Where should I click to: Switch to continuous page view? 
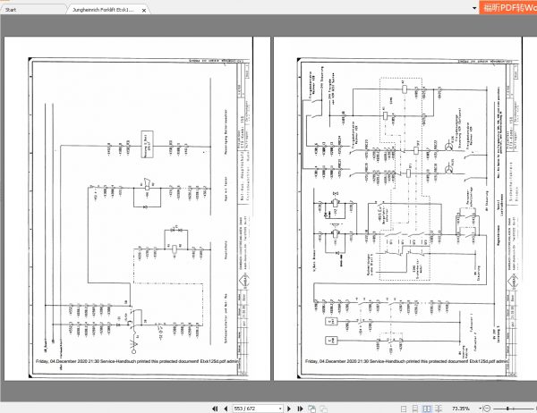[x=415, y=409]
